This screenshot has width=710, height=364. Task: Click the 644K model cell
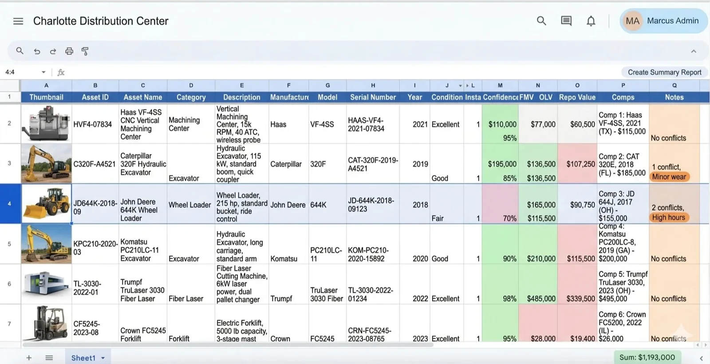click(327, 204)
